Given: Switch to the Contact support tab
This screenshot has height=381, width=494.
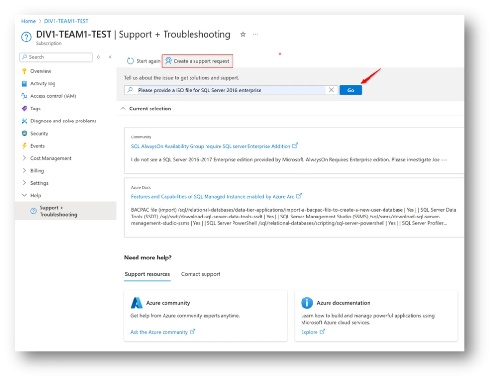Looking at the screenshot, I should pos(201,274).
